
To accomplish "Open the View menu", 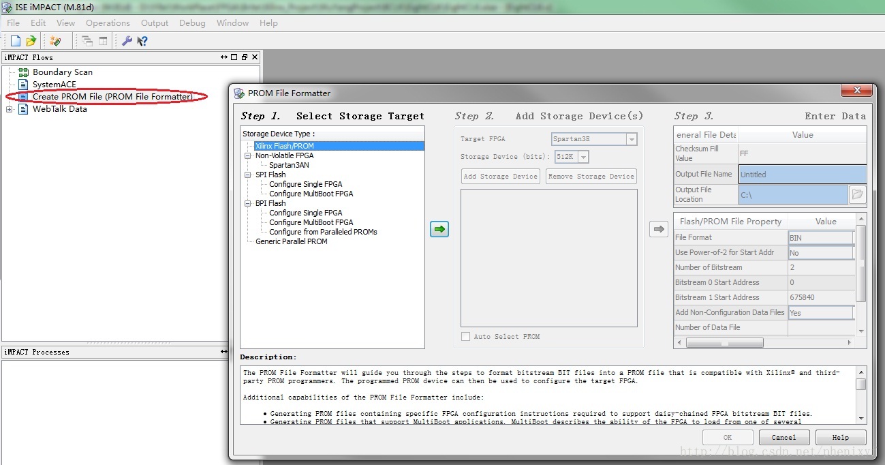I will tap(65, 22).
